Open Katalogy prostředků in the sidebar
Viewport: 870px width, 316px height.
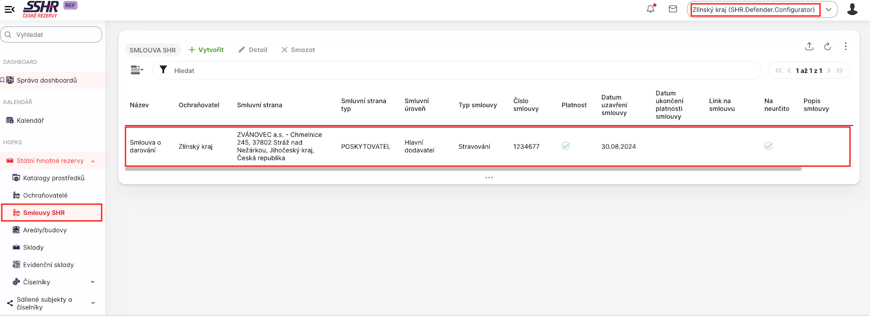(53, 178)
